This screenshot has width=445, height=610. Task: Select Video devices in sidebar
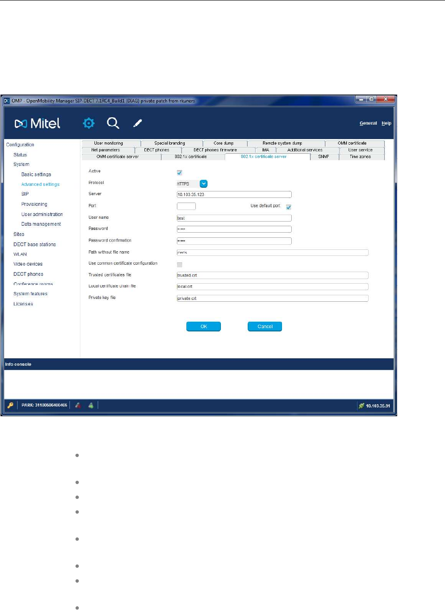[28, 264]
